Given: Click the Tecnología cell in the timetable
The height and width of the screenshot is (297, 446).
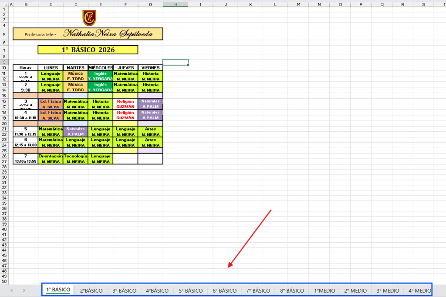Looking at the screenshot, I should [x=75, y=156].
